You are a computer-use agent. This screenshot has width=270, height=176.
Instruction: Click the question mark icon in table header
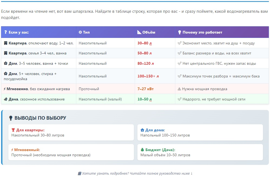click(x=5, y=32)
